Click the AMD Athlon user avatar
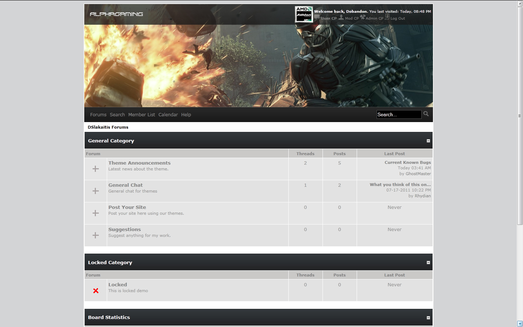 coord(304,15)
